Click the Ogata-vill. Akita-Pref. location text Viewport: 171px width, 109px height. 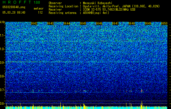121,6
